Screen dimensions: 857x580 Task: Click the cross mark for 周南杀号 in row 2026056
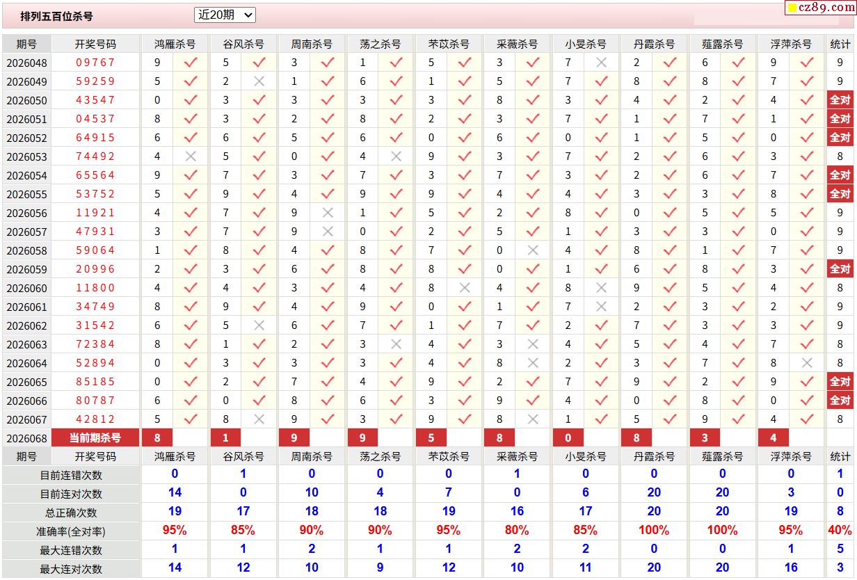tap(328, 212)
